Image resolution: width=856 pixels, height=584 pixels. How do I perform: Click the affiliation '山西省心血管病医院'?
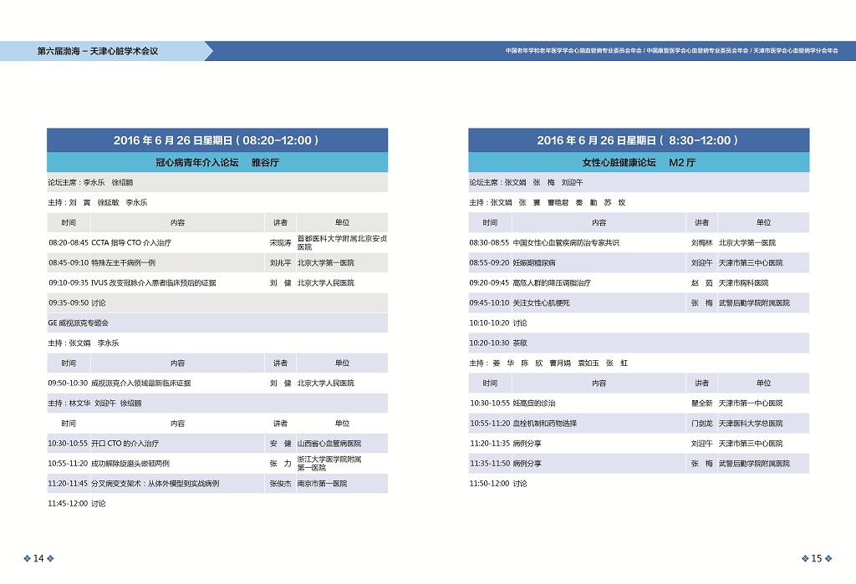point(329,443)
